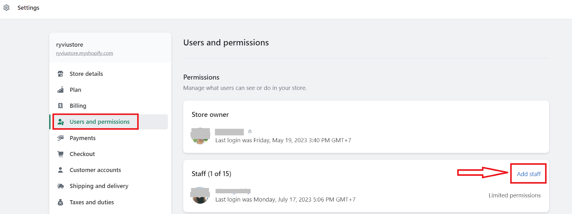Open the ryviustore.myshopify.com store link
Image resolution: width=572 pixels, height=214 pixels.
point(84,53)
